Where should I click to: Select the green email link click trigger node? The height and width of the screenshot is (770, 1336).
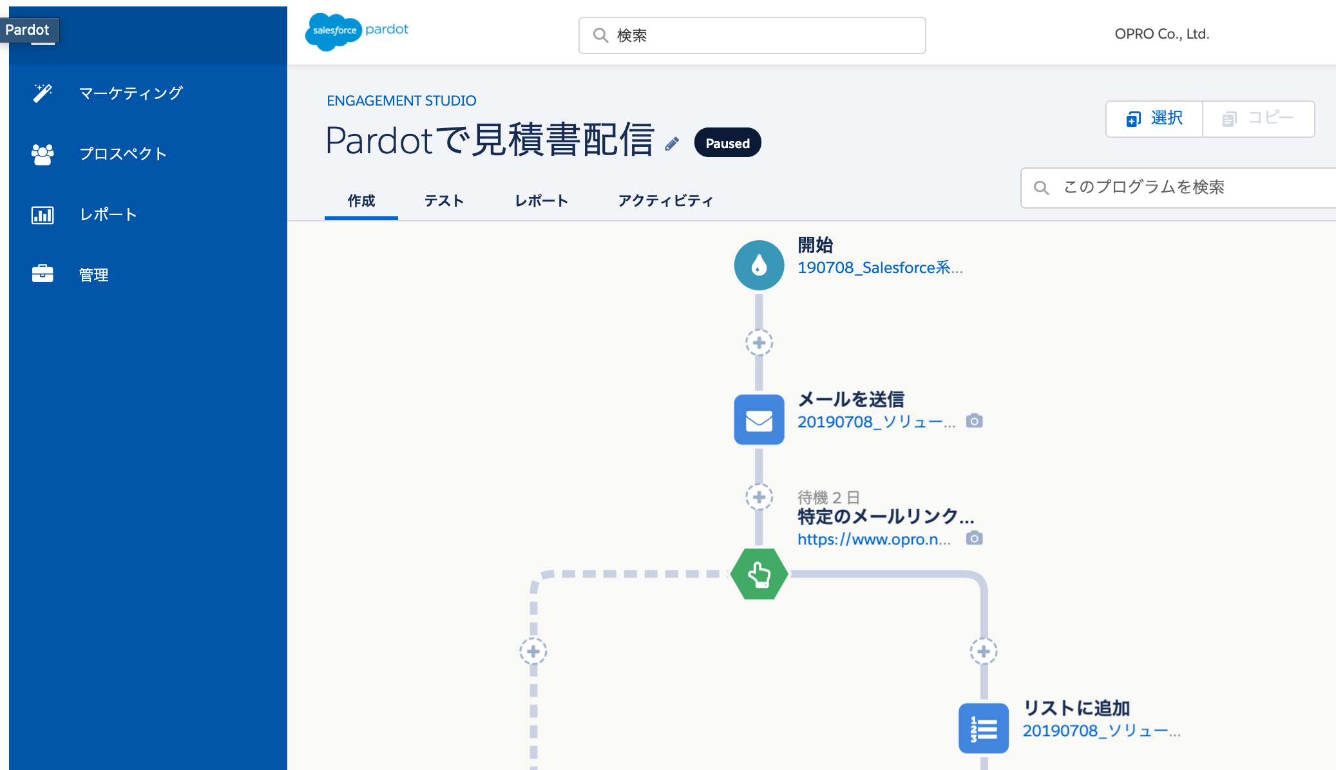click(759, 574)
